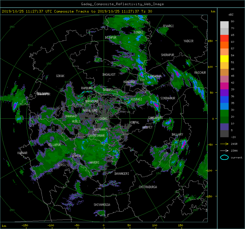The height and width of the screenshot is (229, 245).
Task: Click the GADAG radar center label
Action: click(x=104, y=119)
